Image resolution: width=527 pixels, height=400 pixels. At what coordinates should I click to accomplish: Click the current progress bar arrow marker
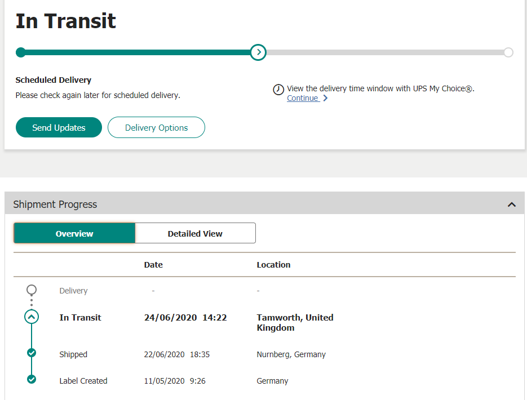(258, 52)
